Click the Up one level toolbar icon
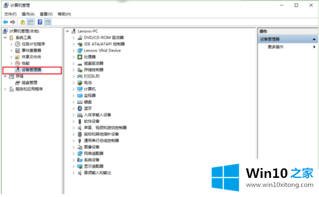319x197 pixels. tap(22, 22)
